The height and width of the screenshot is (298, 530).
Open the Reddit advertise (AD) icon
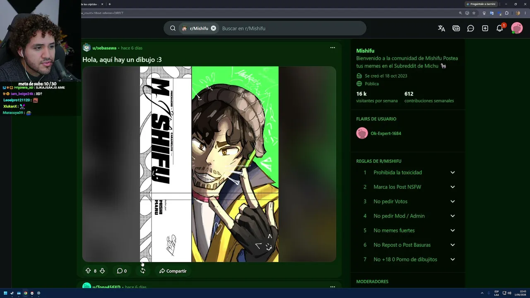(456, 28)
